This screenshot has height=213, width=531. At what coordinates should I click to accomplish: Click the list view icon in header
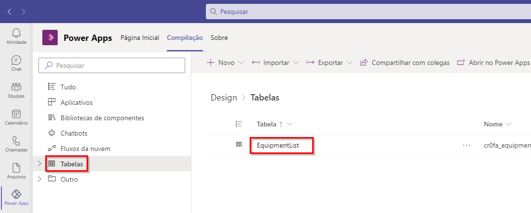(x=239, y=124)
